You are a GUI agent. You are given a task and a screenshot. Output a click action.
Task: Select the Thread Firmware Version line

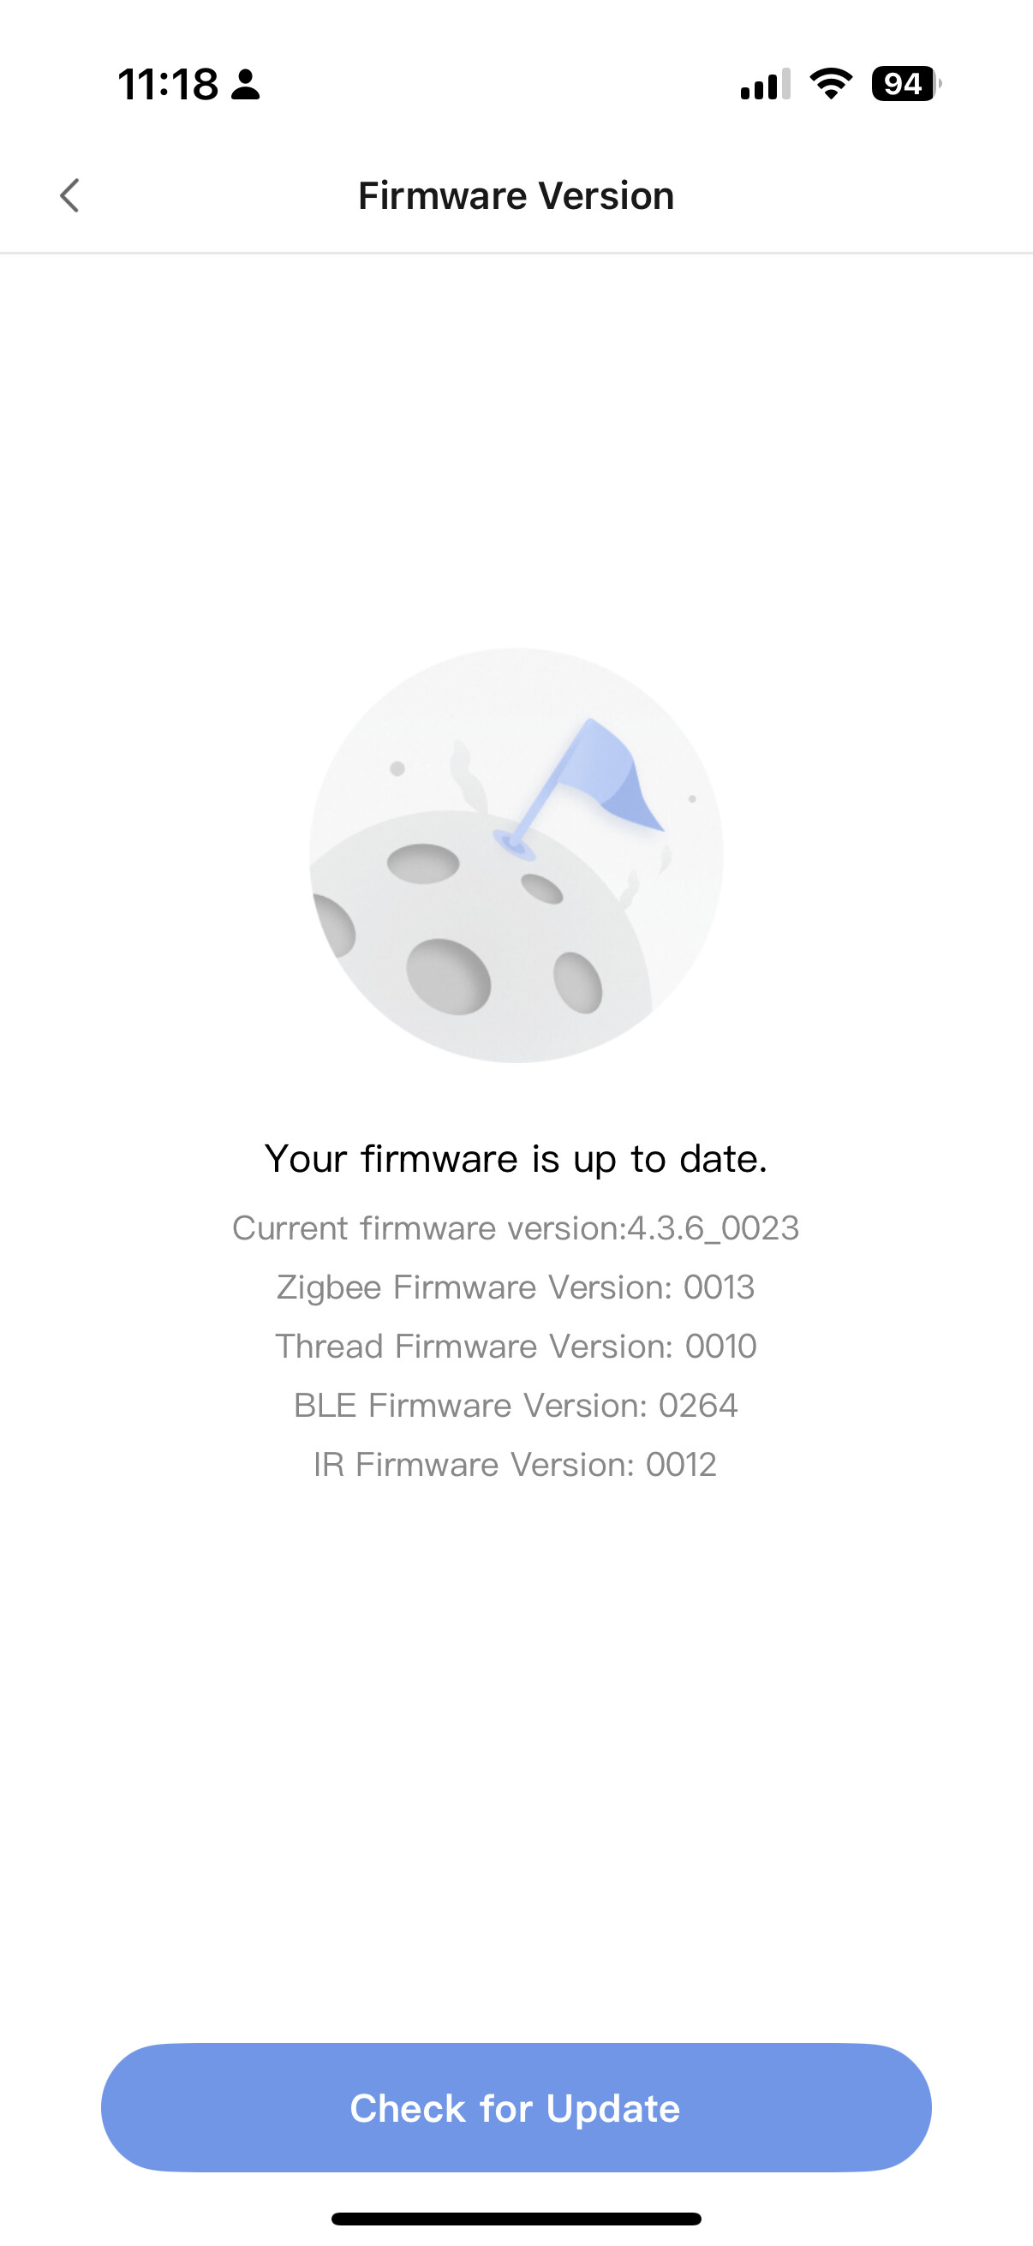click(516, 1347)
